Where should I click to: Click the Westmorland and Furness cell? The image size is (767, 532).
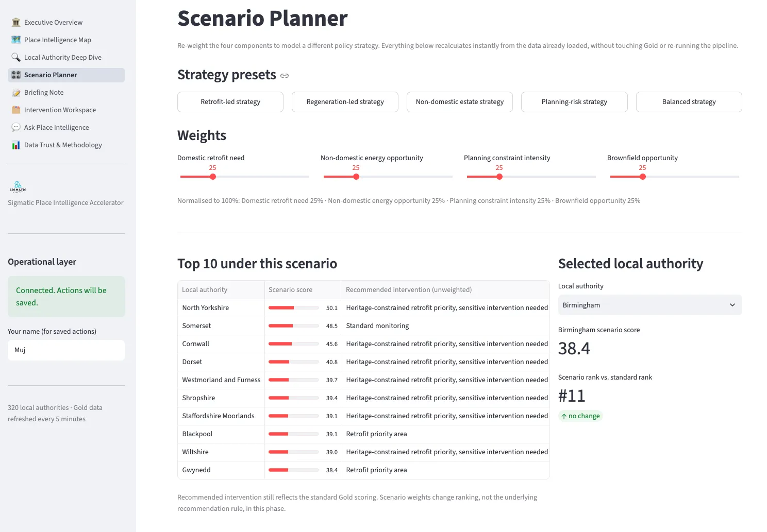[221, 380]
